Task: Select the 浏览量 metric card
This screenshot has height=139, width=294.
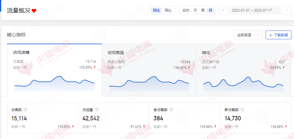Action: 113,118
